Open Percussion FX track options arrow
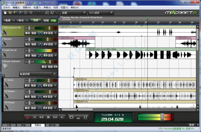This screenshot has width=201, height=132. 55,33
